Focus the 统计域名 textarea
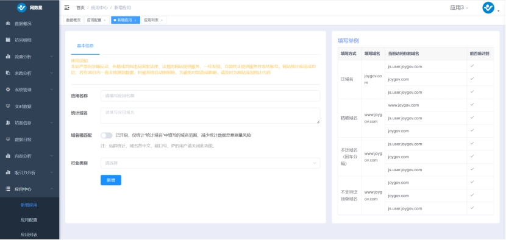The image size is (506, 240). [210, 116]
